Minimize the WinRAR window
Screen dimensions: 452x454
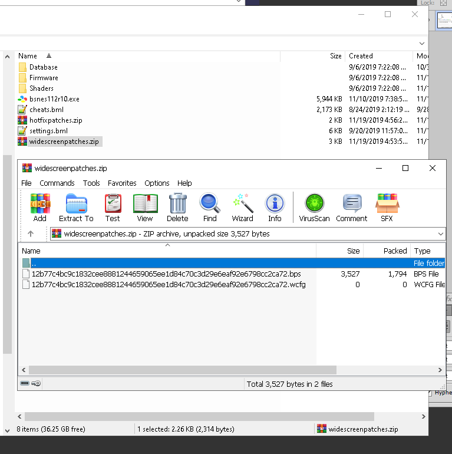(379, 168)
